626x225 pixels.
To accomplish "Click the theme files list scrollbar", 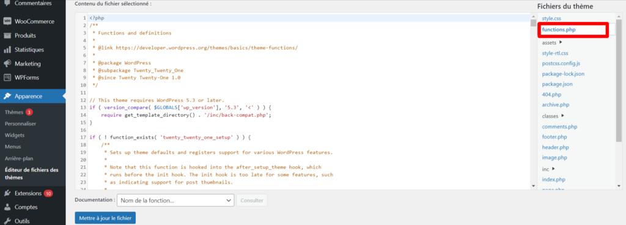I will 619,82.
